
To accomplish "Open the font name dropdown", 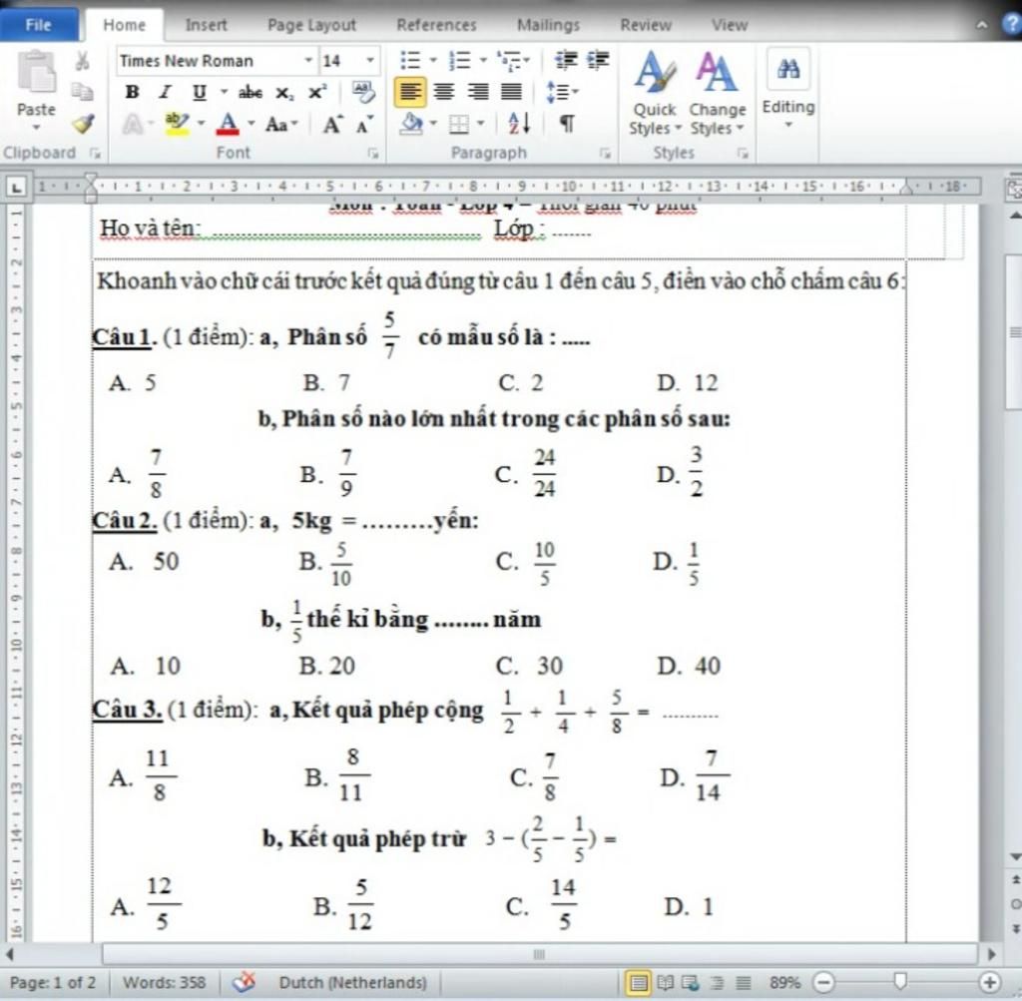I will click(x=308, y=61).
